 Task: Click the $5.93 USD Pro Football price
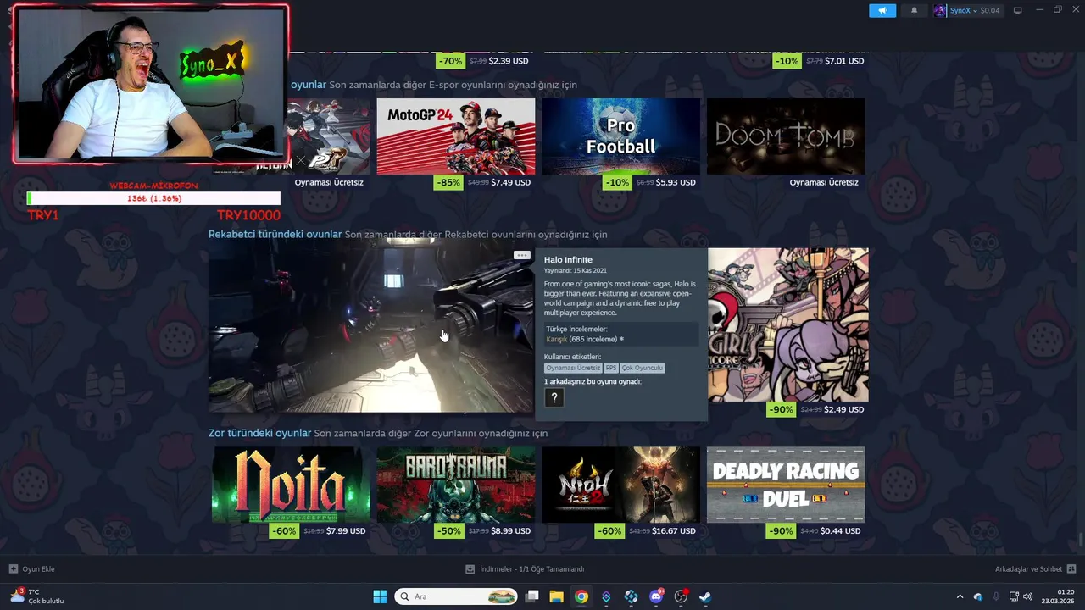pyautogui.click(x=676, y=182)
